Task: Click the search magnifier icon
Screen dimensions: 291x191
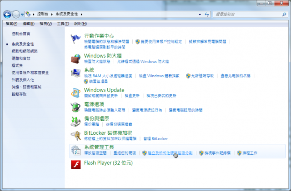Action: (x=284, y=14)
